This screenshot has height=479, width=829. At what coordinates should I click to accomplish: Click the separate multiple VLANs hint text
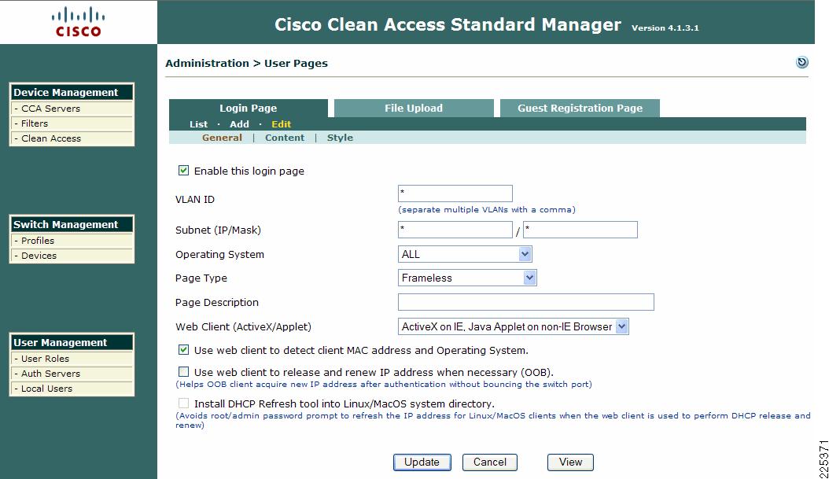(487, 209)
